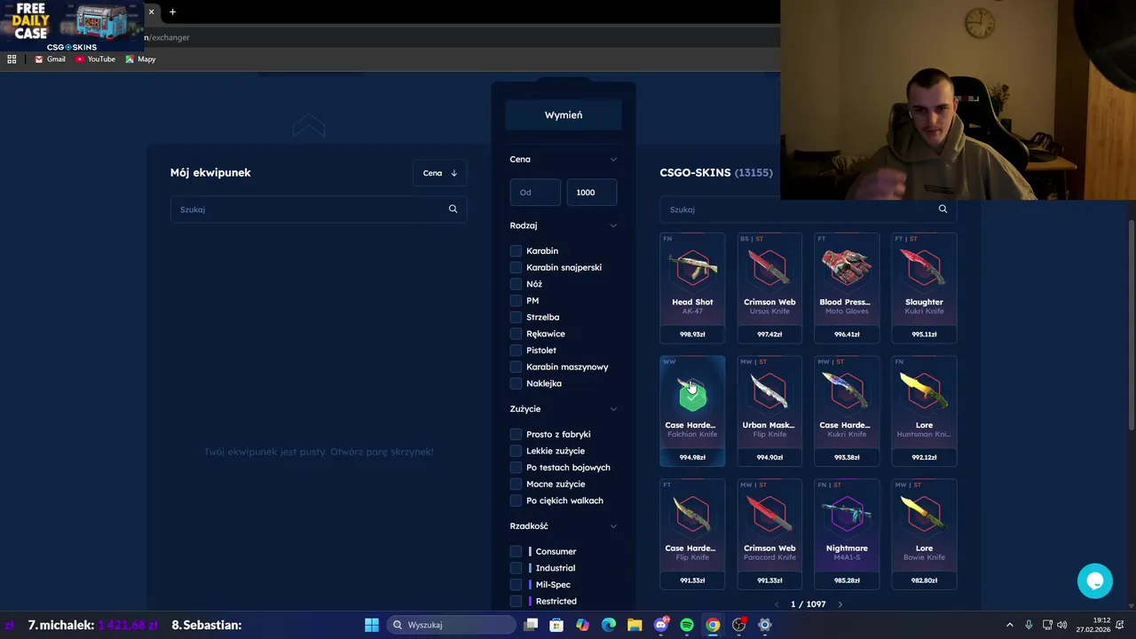Check the Karabin checkbox
1136x639 pixels.
pos(516,251)
